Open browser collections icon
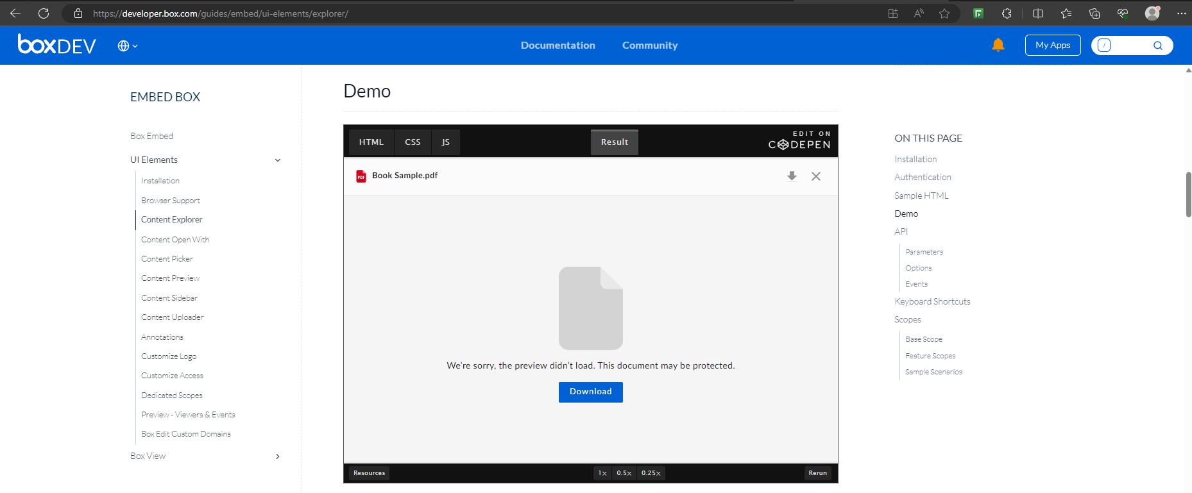 click(1094, 13)
